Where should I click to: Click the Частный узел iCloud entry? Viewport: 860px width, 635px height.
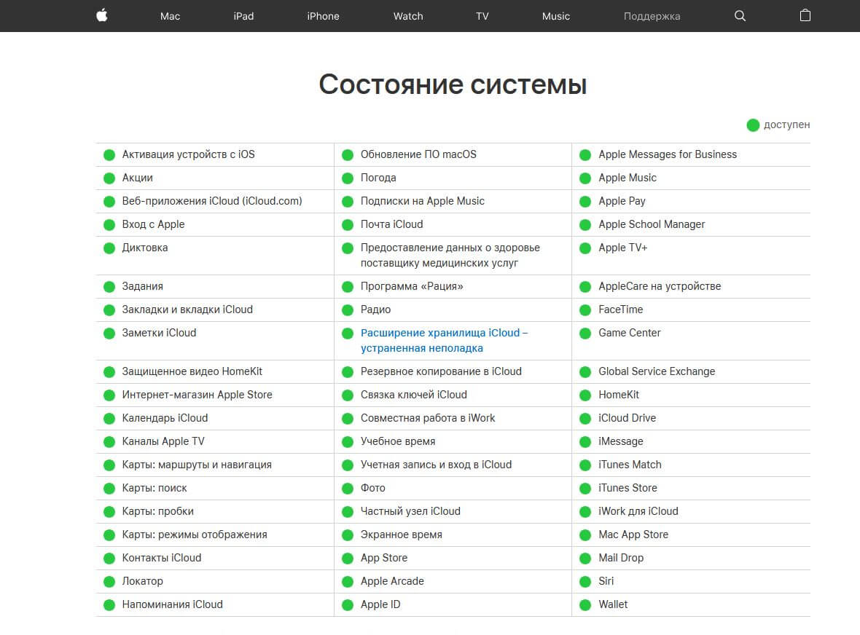pos(410,511)
